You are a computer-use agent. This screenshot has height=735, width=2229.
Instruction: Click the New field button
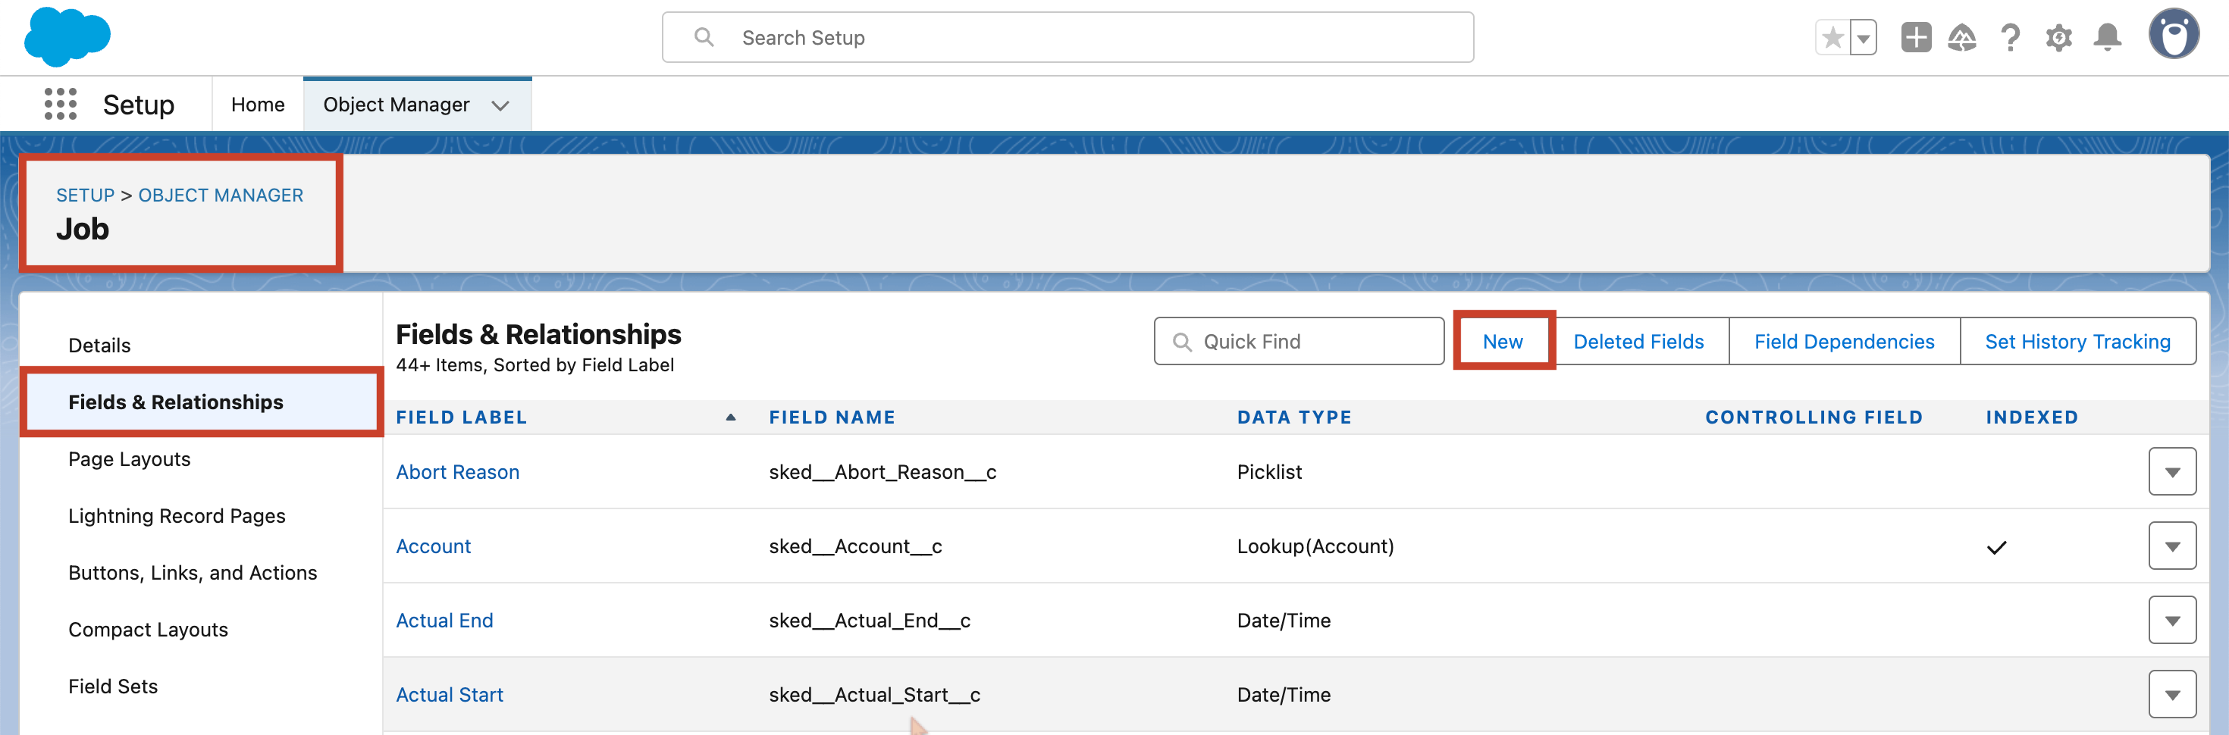coord(1503,341)
